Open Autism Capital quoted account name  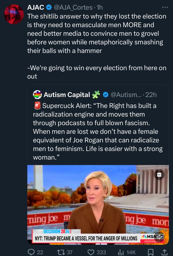[x=67, y=95]
